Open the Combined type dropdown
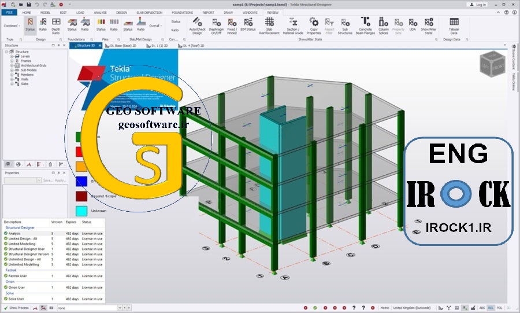Image resolution: width=520 pixels, height=313 pixels. point(12,26)
